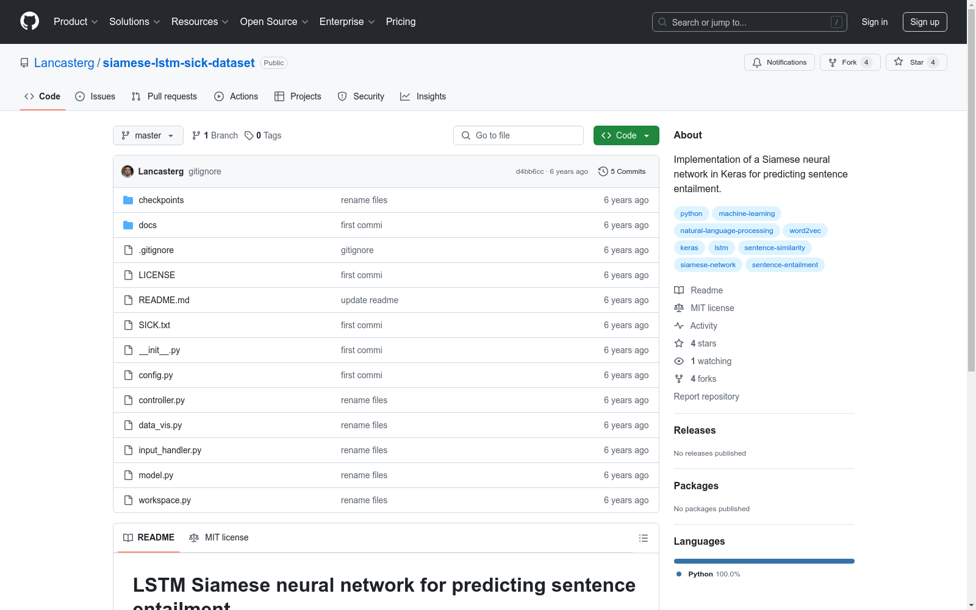
Task: Open the master branch selector dropdown
Action: (148, 135)
